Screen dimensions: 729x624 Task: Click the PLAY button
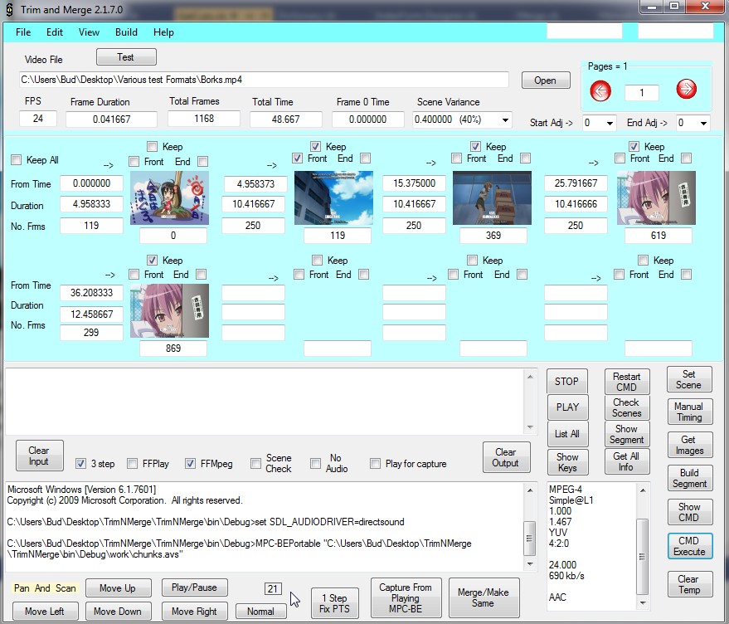[x=567, y=407]
